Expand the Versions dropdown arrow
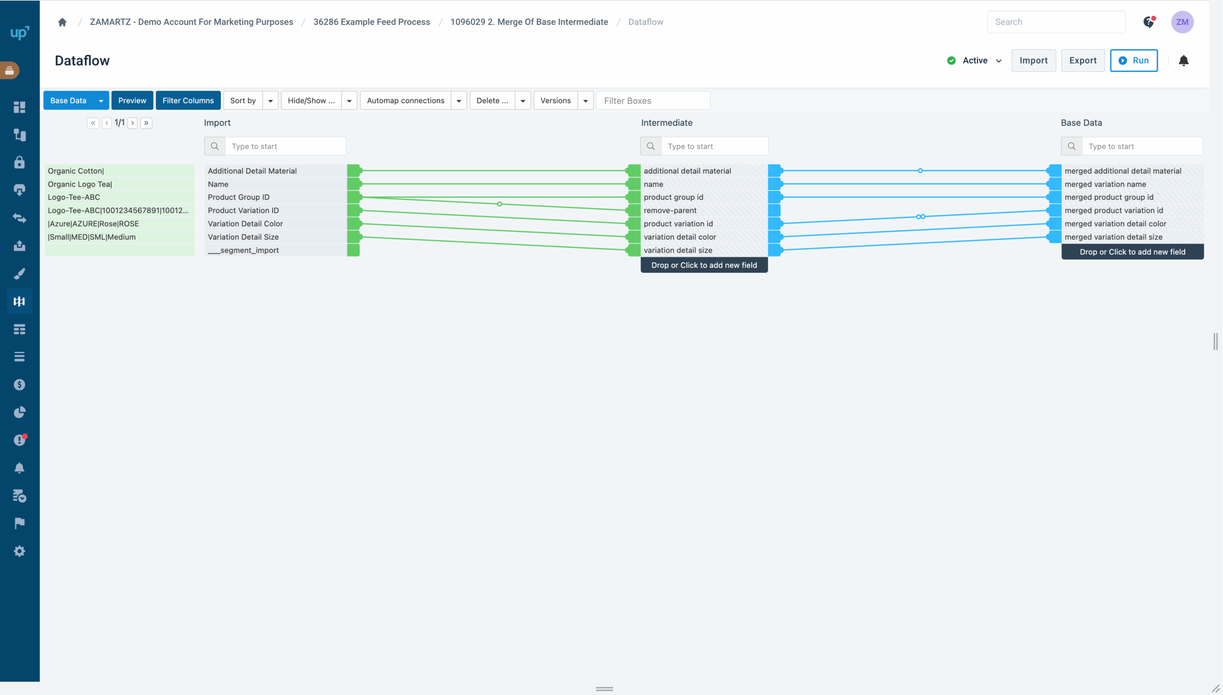 click(x=586, y=100)
